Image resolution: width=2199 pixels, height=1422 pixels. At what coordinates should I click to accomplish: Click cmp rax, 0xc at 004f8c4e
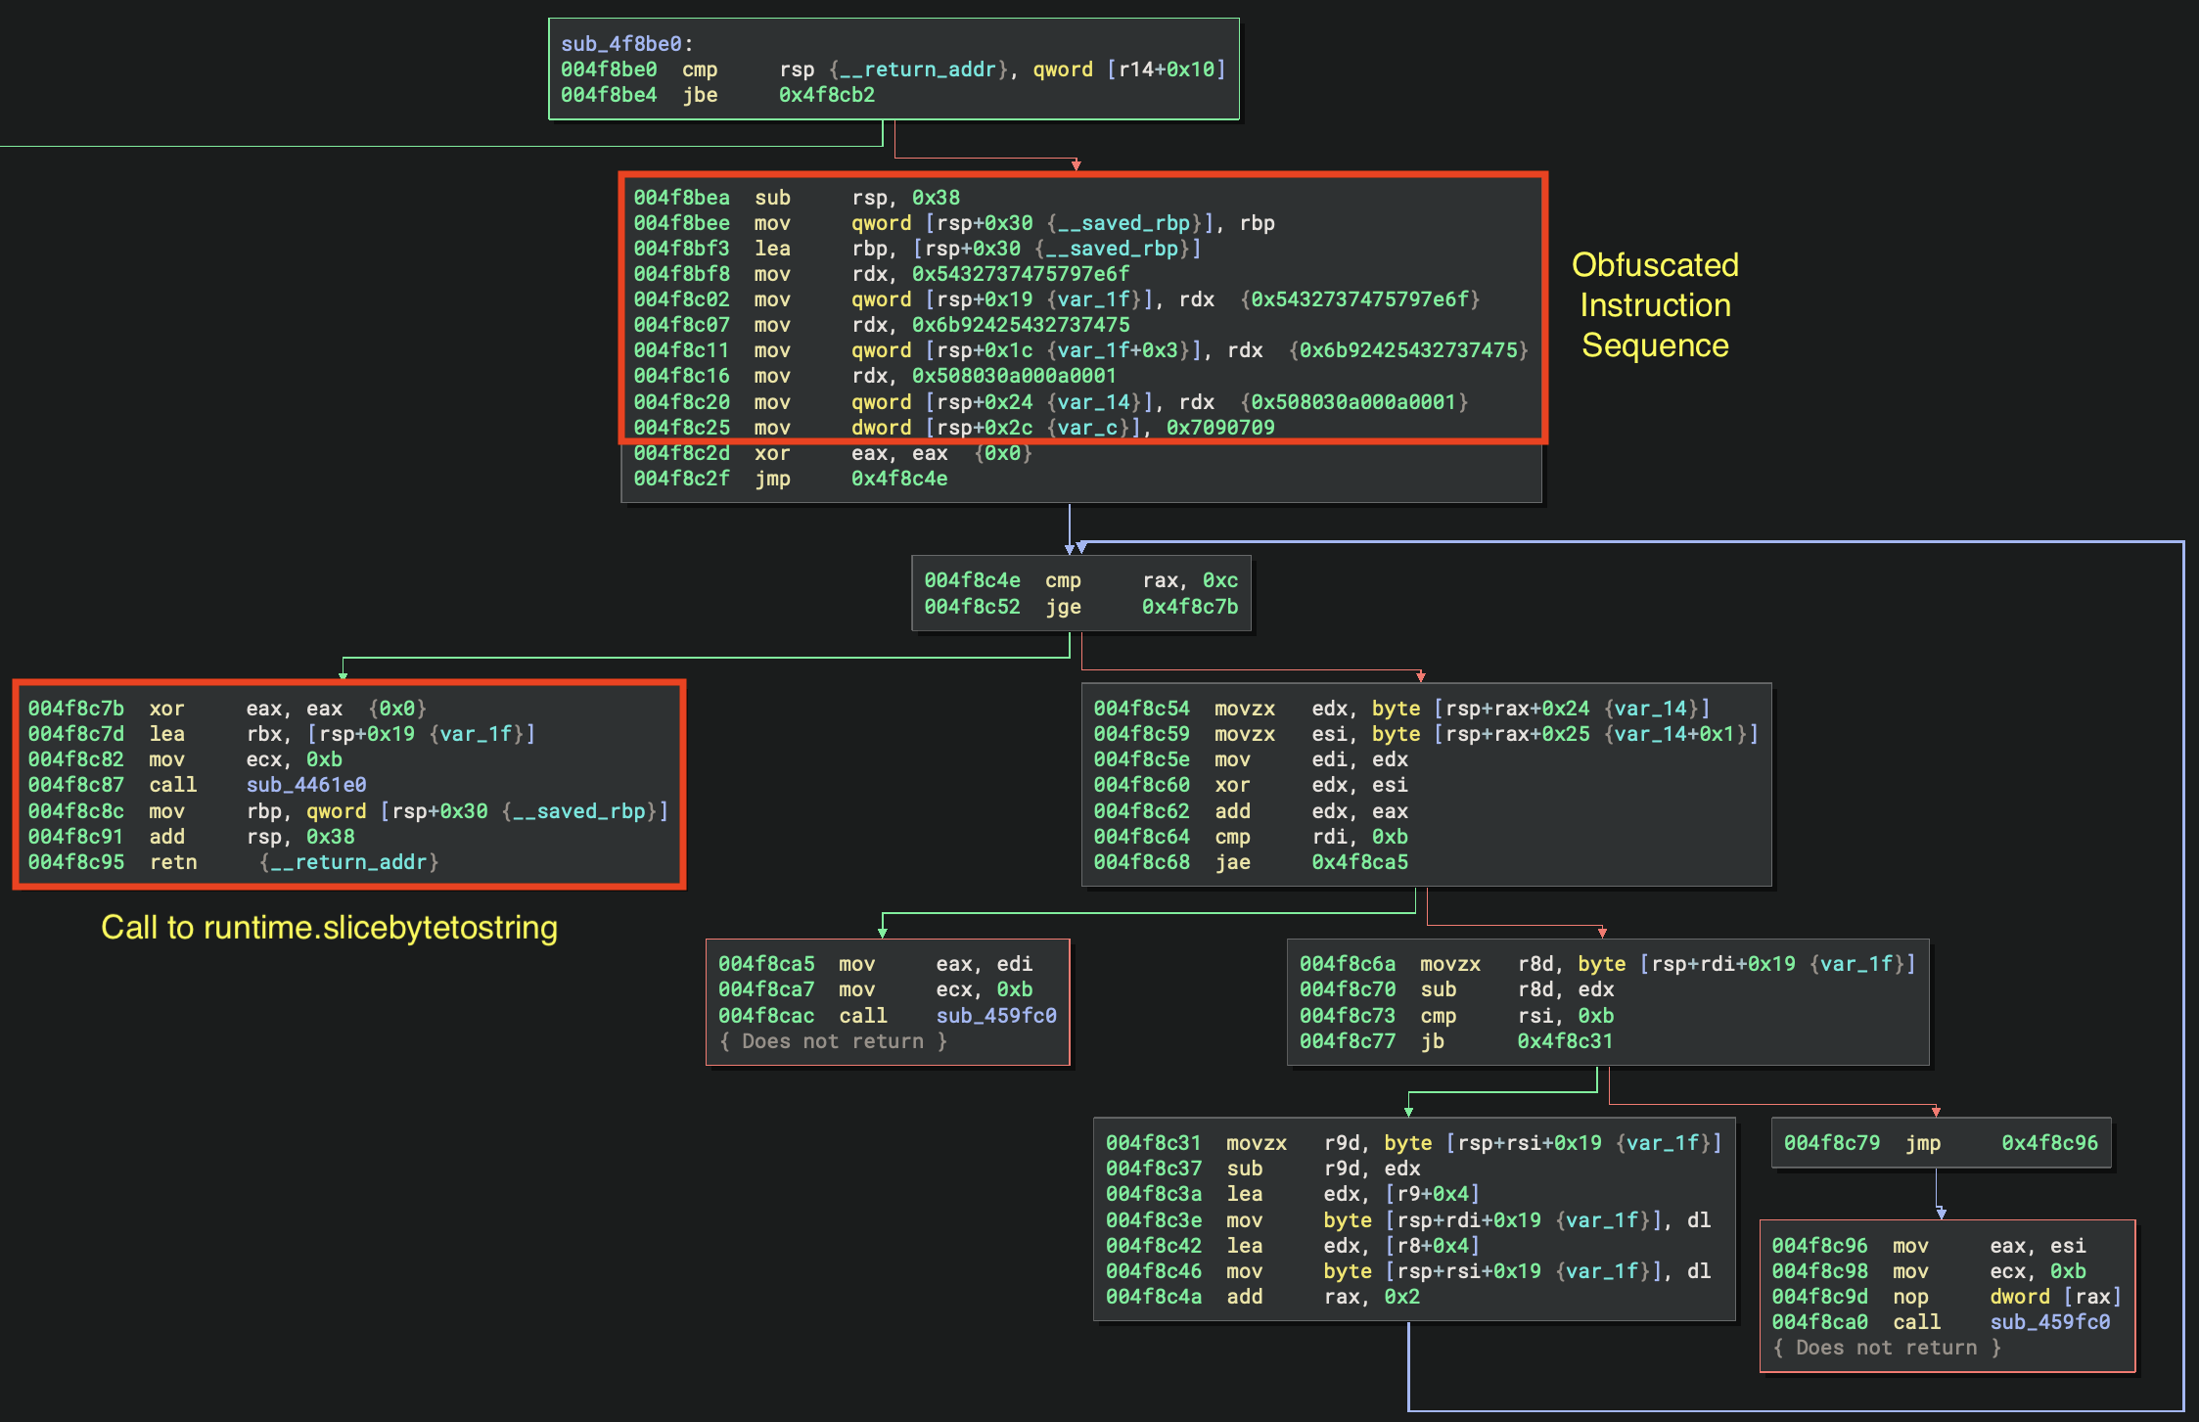coord(1081,580)
